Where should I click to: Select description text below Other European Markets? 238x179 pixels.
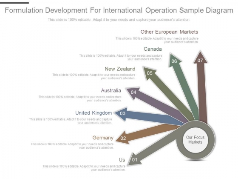pyautogui.click(x=157, y=40)
